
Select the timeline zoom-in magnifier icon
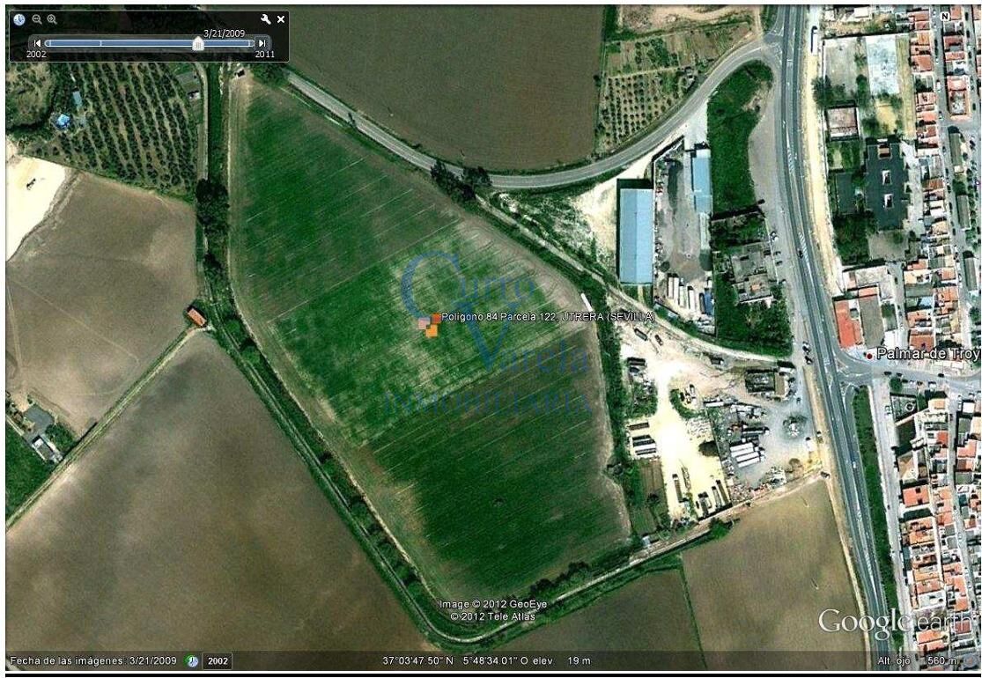click(52, 18)
